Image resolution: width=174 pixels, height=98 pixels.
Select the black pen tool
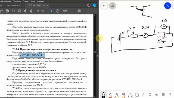coord(103,95)
